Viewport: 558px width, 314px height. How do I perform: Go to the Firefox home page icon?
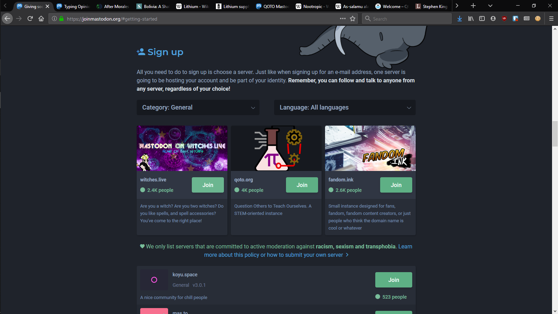click(x=41, y=18)
